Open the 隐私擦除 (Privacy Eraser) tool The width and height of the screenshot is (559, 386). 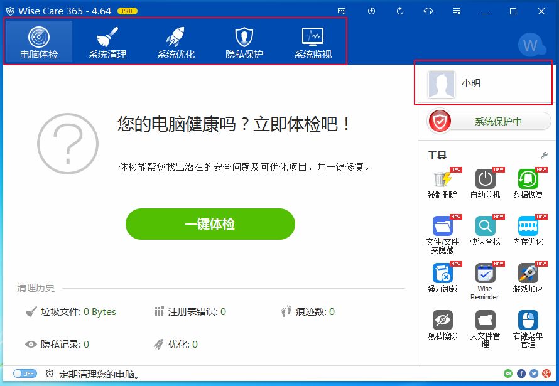(x=443, y=323)
